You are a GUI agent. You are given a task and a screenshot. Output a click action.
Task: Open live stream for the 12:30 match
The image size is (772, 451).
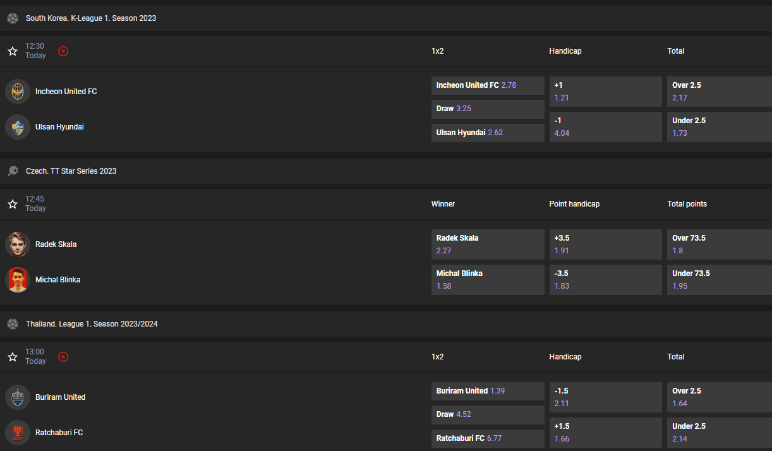(63, 51)
